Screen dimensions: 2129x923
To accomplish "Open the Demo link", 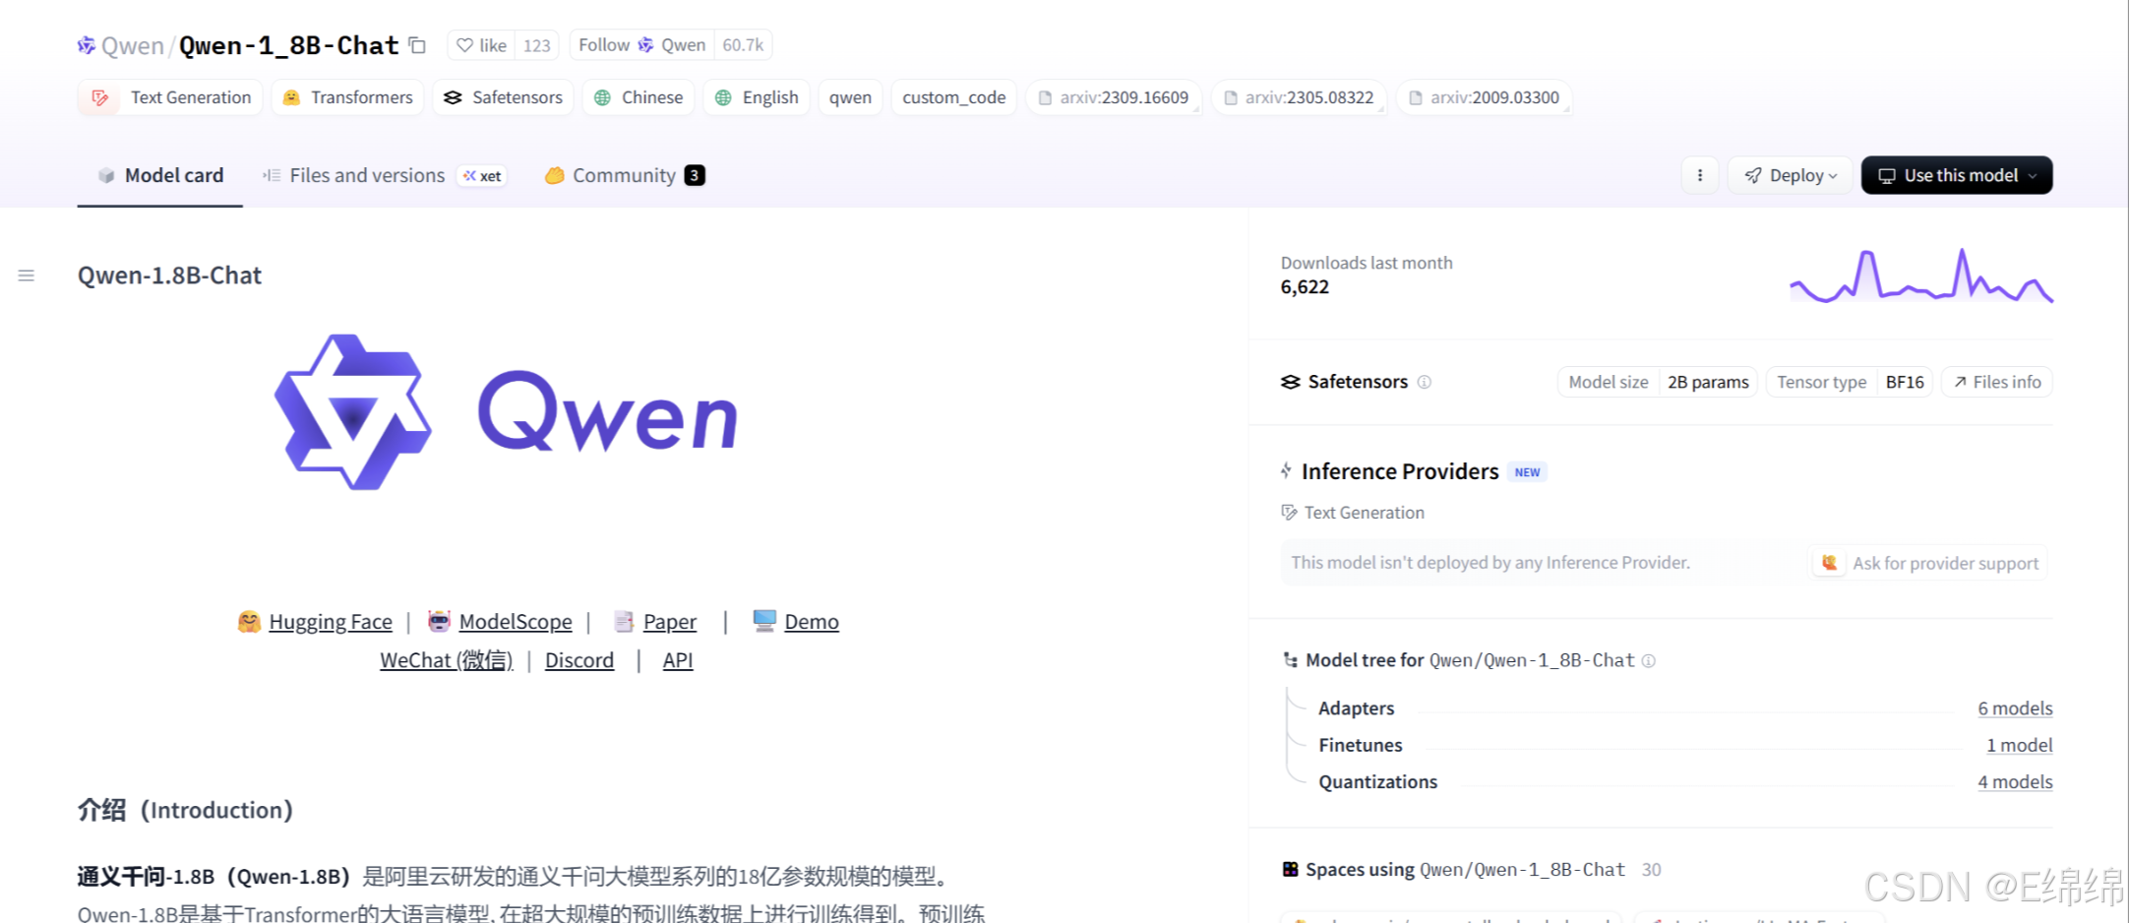I will pyautogui.click(x=812, y=622).
